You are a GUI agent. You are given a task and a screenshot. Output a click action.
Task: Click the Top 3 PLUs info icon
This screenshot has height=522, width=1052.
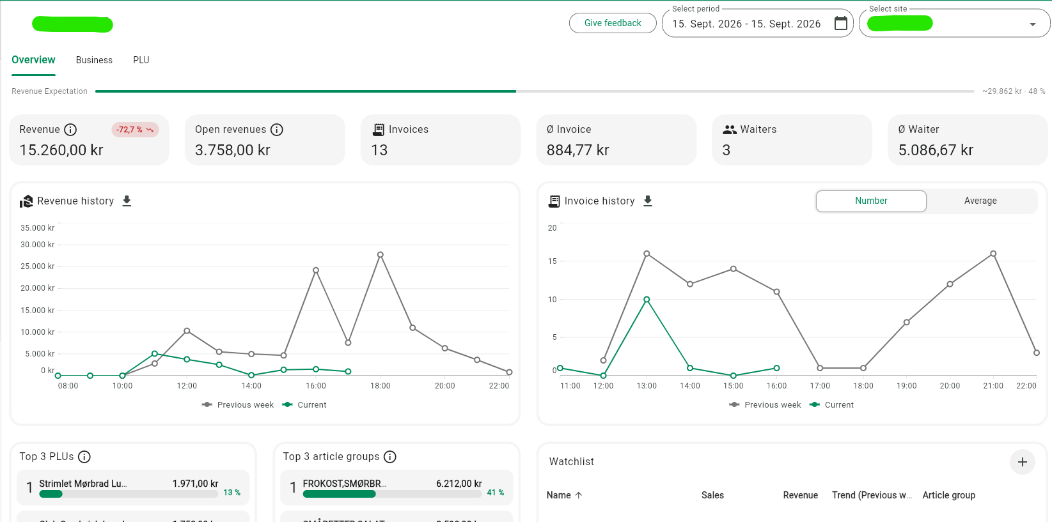[84, 457]
